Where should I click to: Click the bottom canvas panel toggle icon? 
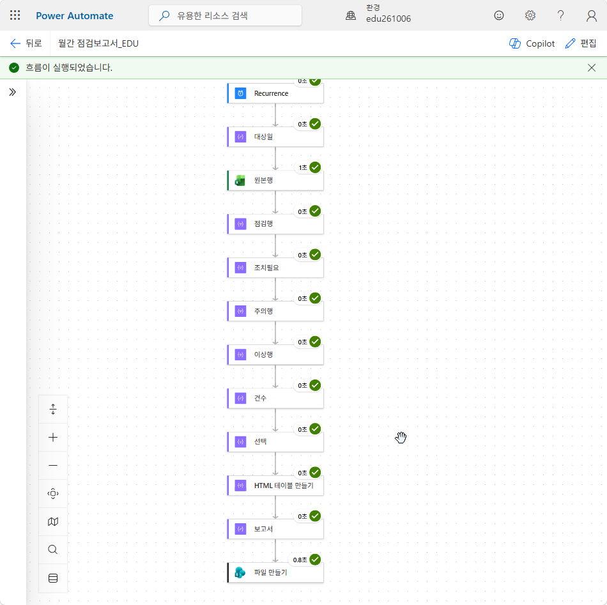pos(53,578)
